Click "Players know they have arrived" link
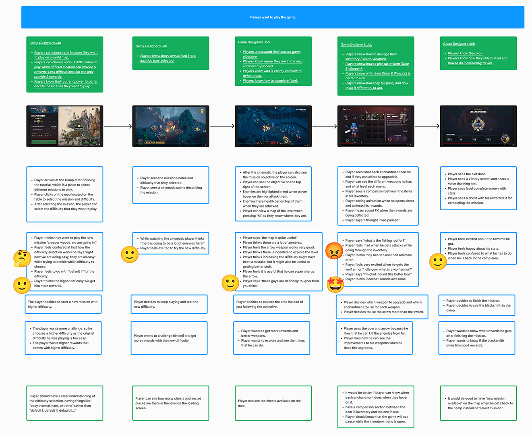Screen dimensions: 532x435 click(168, 56)
